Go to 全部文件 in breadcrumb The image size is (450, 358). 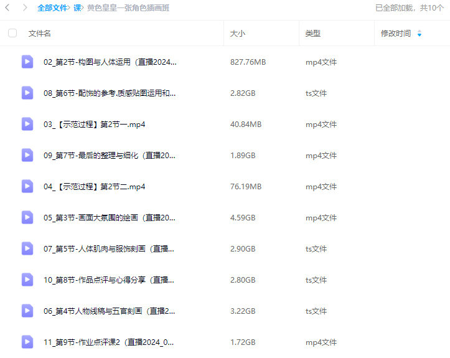point(52,8)
